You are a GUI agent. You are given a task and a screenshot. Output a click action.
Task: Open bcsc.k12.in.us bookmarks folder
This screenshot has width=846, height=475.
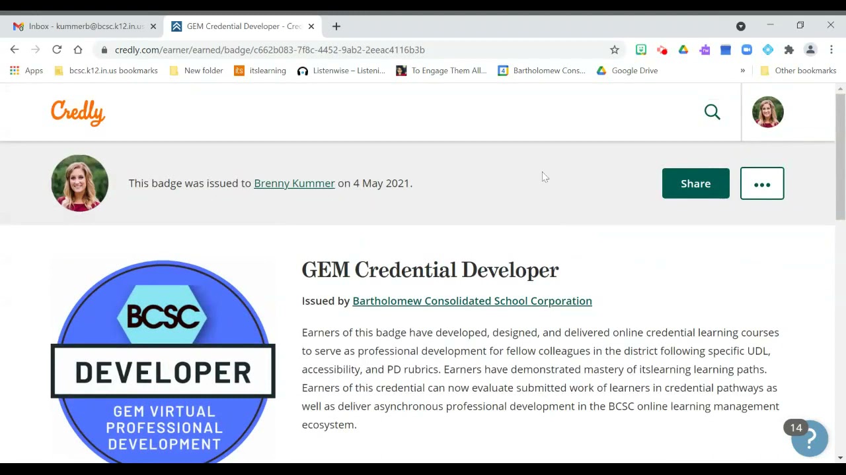(106, 71)
